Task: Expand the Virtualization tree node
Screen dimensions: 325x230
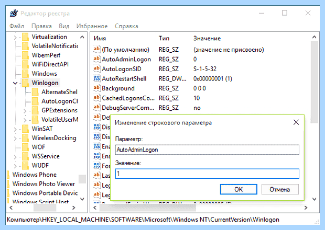Action: 15,38
